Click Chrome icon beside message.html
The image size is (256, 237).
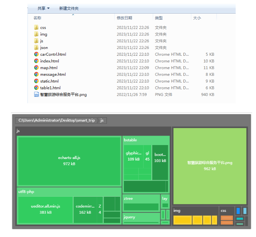(x=36, y=74)
